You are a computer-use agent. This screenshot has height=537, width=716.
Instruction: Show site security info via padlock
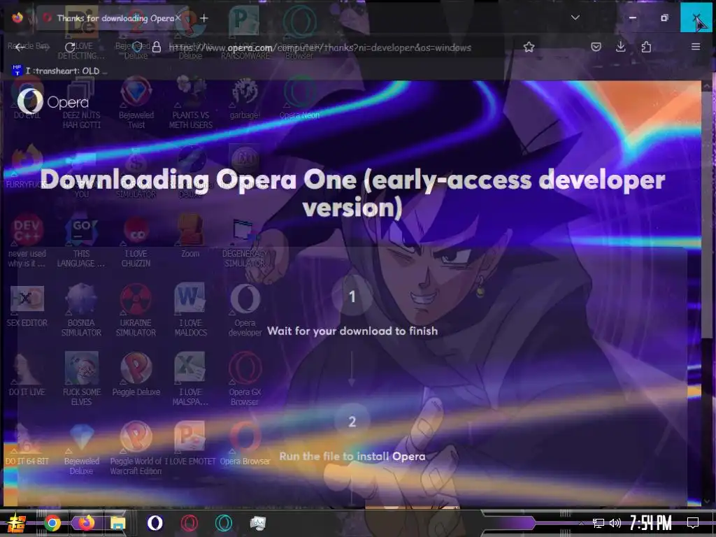coord(157,47)
